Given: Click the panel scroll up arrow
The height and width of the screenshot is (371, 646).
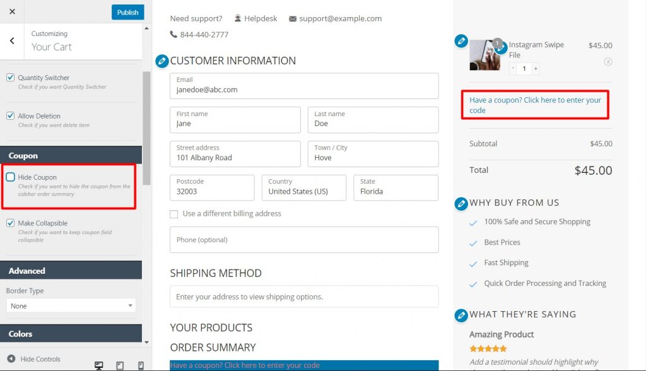Looking at the screenshot, I should tap(146, 28).
